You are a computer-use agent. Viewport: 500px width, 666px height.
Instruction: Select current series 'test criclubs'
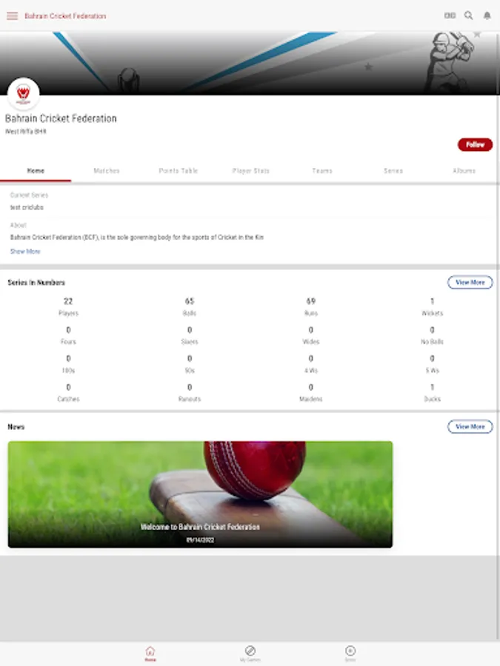point(27,207)
